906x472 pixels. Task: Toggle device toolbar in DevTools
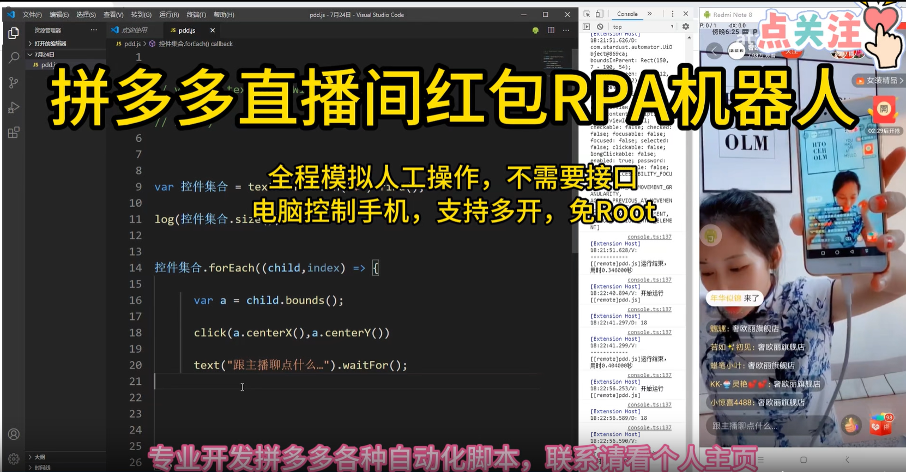600,14
